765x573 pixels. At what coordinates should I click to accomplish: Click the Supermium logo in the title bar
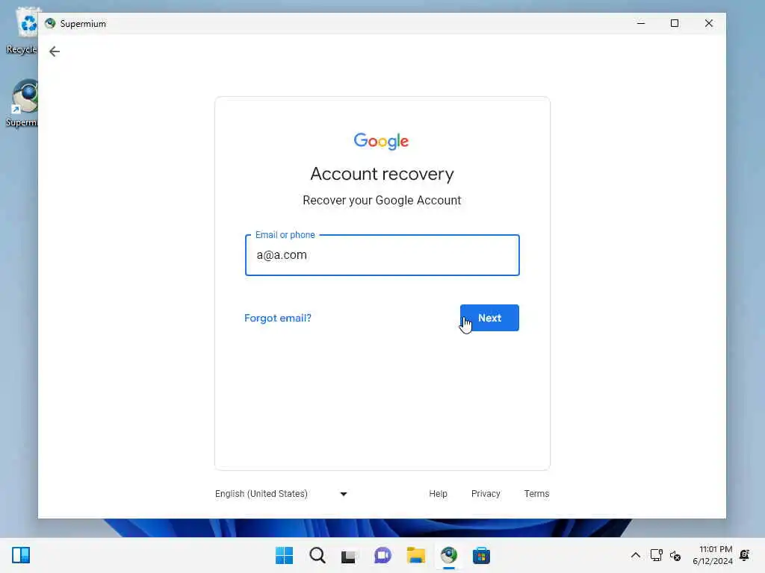tap(50, 23)
